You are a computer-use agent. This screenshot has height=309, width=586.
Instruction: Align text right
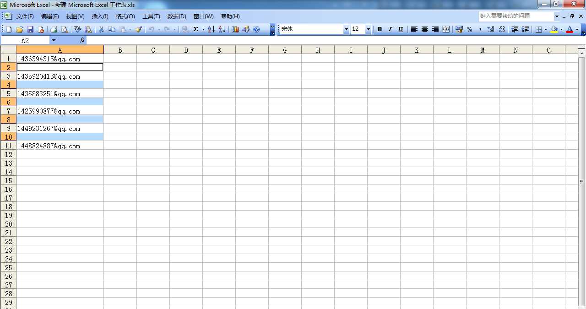(435, 29)
